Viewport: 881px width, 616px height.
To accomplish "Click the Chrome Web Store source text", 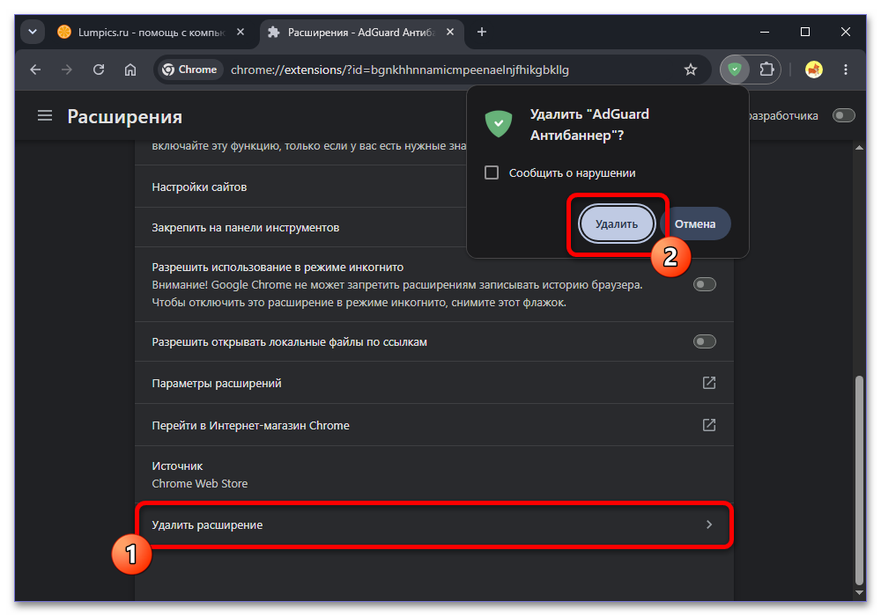I will [x=199, y=484].
